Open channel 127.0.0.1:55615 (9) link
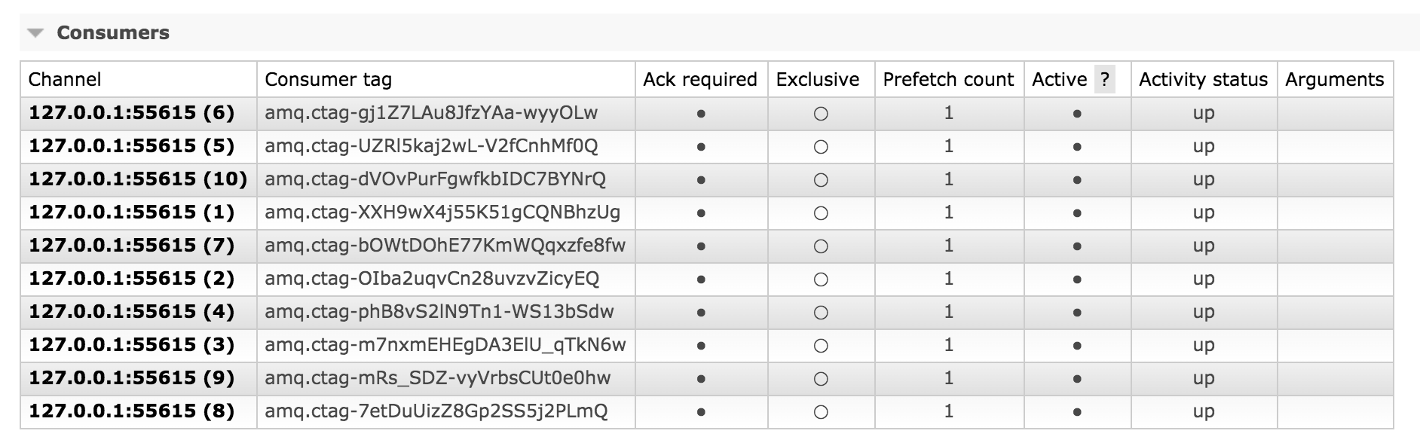 pos(132,378)
